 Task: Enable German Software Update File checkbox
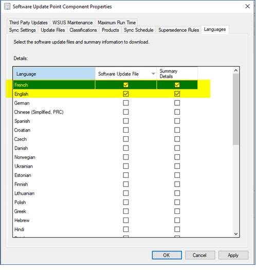(x=126, y=103)
